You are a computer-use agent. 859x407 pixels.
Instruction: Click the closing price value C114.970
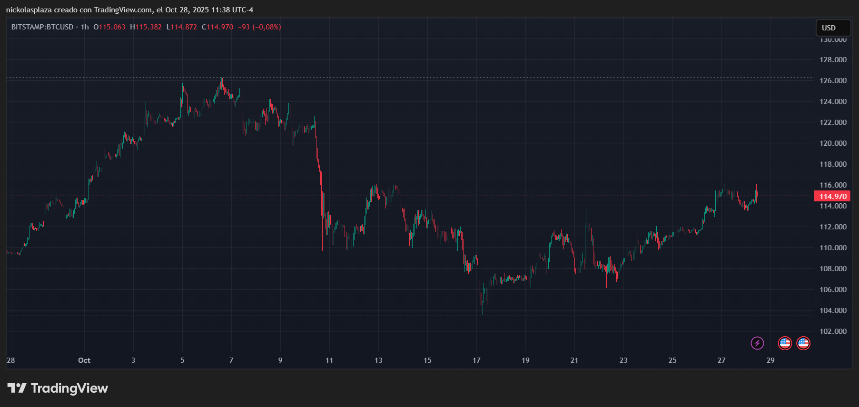pos(217,27)
